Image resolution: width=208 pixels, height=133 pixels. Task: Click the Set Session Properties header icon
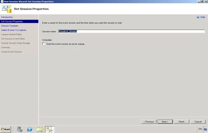coord(7,9)
